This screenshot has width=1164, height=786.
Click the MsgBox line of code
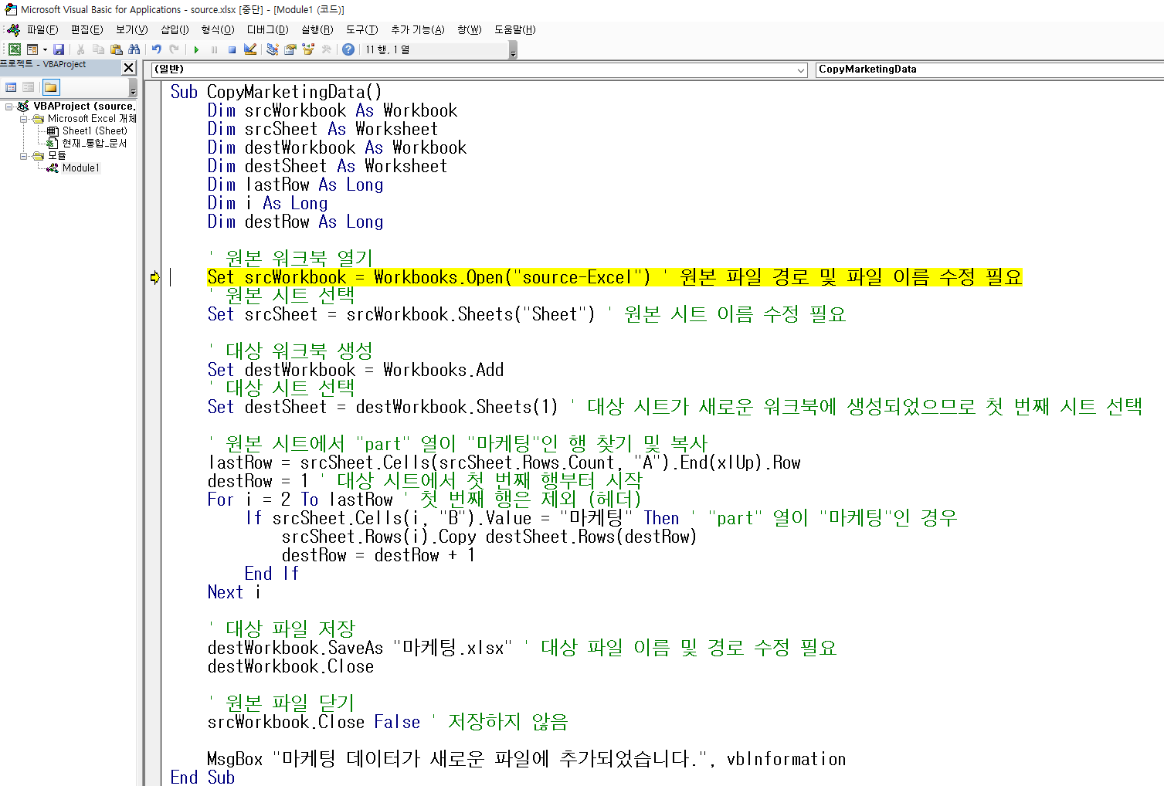(526, 759)
